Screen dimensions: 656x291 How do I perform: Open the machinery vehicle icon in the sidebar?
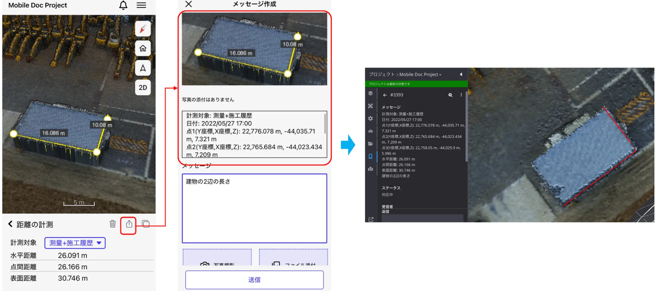[370, 131]
